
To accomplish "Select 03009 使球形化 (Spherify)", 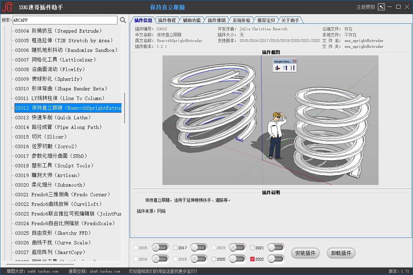I will point(49,79).
